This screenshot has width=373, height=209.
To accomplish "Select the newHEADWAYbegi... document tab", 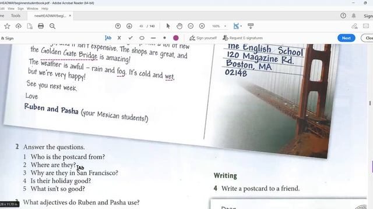I will (x=50, y=16).
